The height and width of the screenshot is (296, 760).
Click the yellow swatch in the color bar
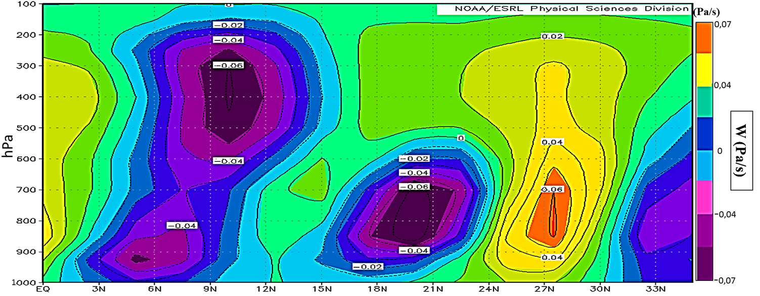point(704,70)
